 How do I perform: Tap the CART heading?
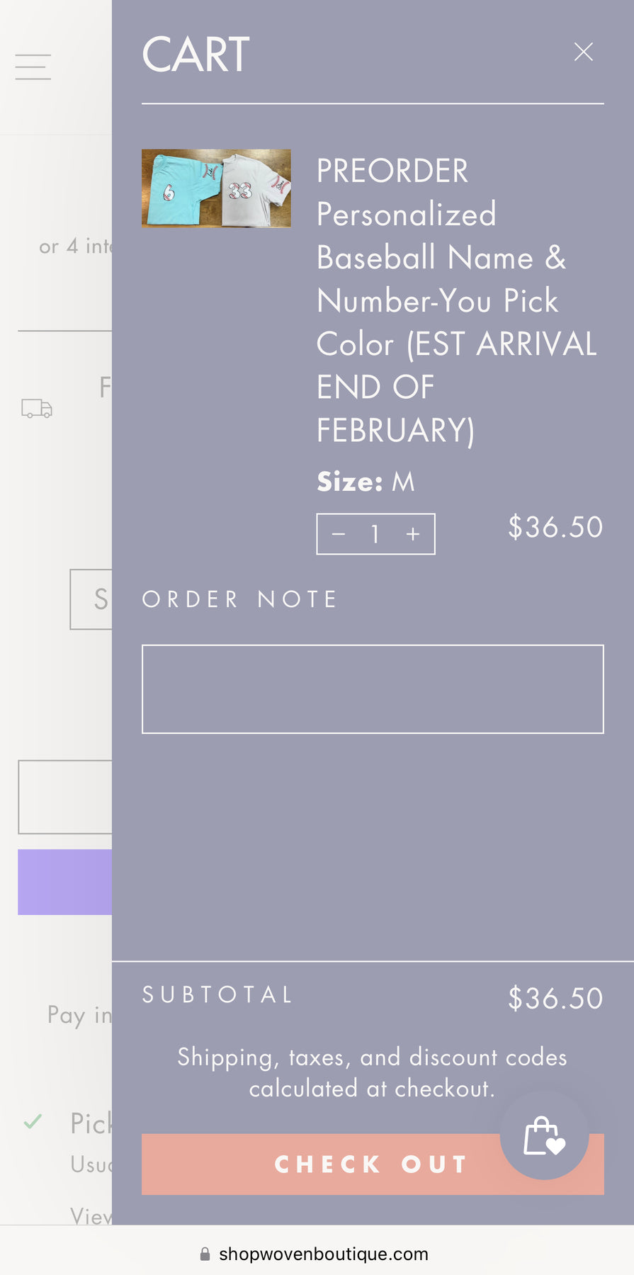point(196,55)
